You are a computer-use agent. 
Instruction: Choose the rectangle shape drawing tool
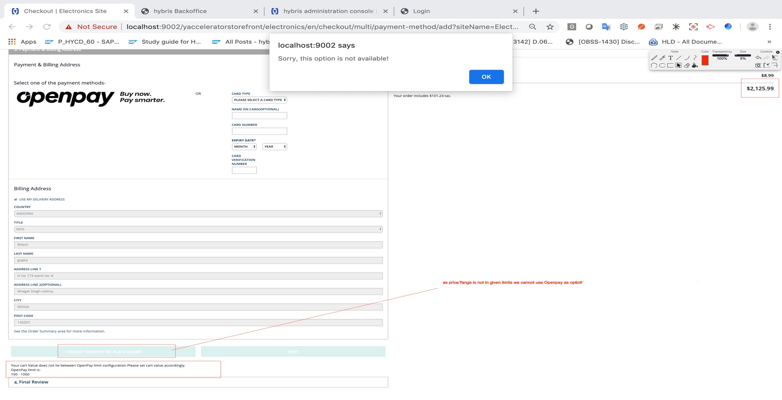[x=670, y=66]
